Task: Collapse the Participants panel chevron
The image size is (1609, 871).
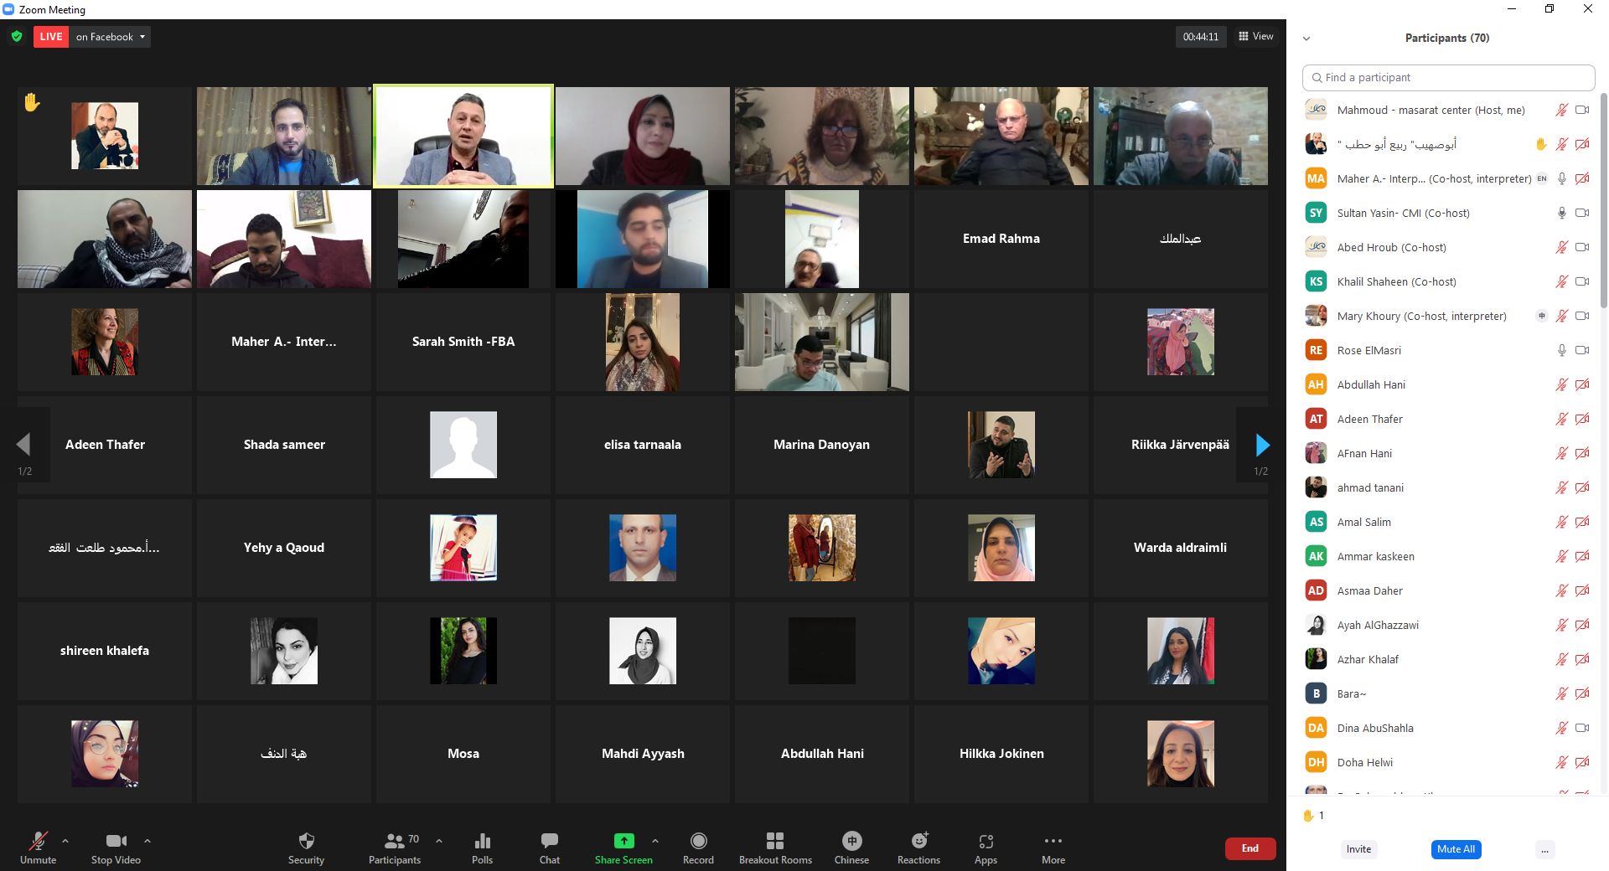Action: click(1306, 39)
